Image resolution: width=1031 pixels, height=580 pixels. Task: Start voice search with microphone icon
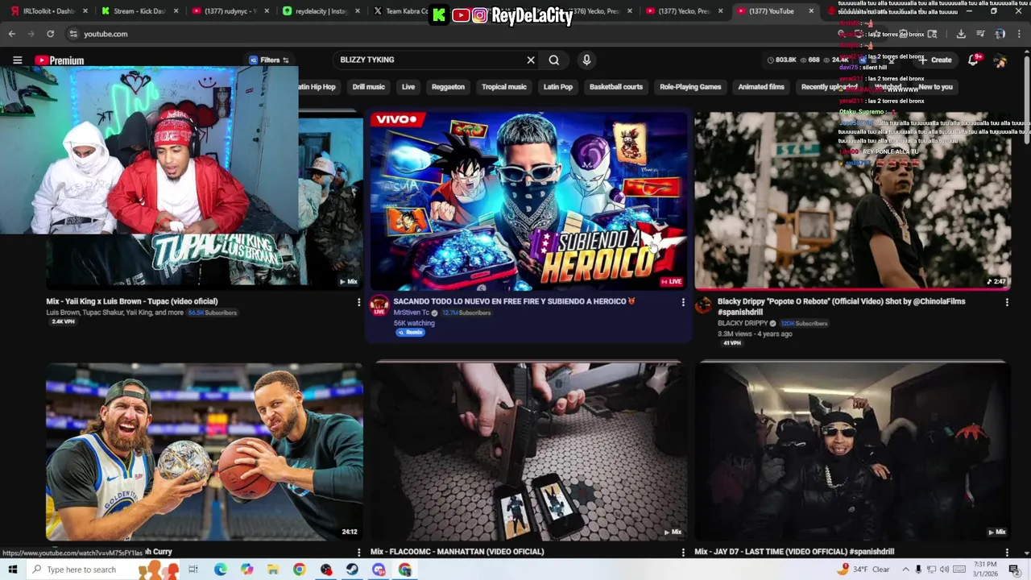(586, 60)
